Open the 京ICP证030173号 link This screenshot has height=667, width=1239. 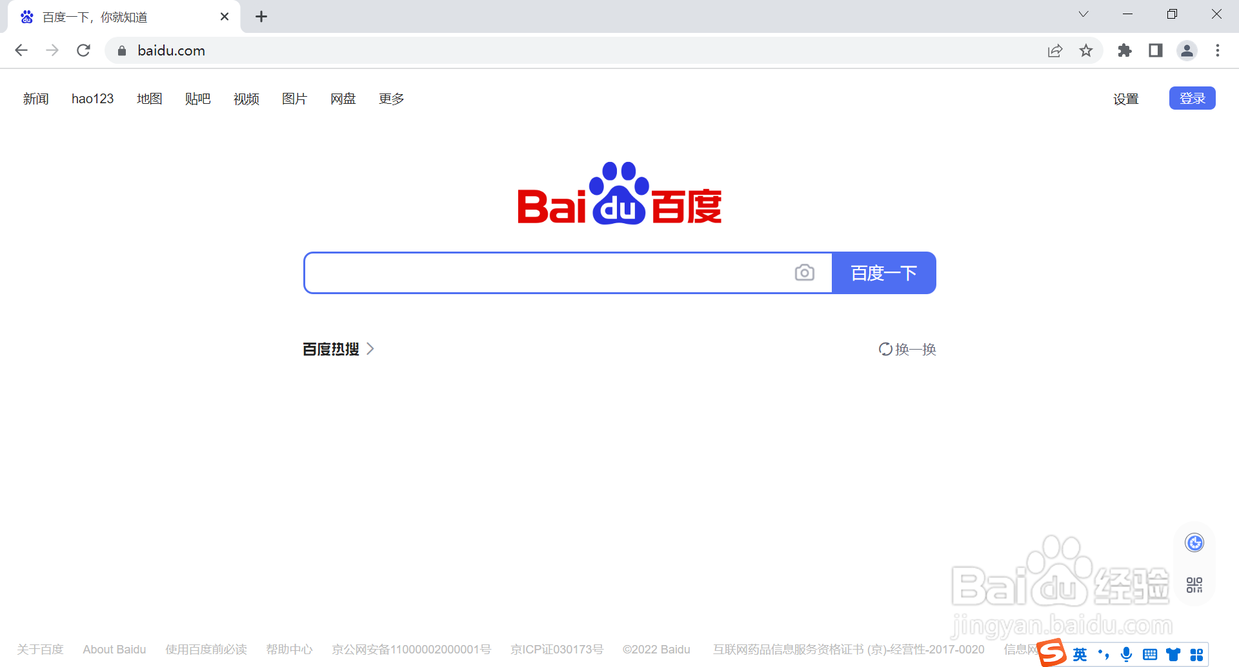coord(557,649)
